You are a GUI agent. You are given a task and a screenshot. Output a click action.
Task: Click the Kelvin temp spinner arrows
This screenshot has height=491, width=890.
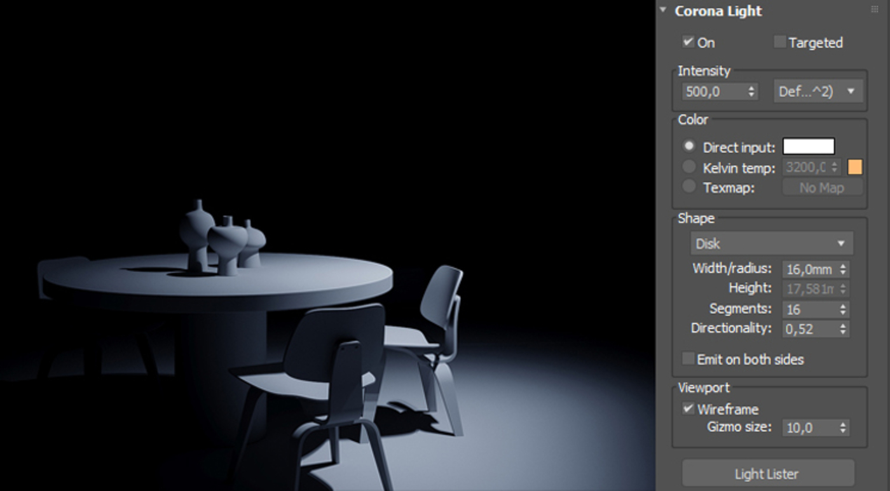(x=835, y=167)
